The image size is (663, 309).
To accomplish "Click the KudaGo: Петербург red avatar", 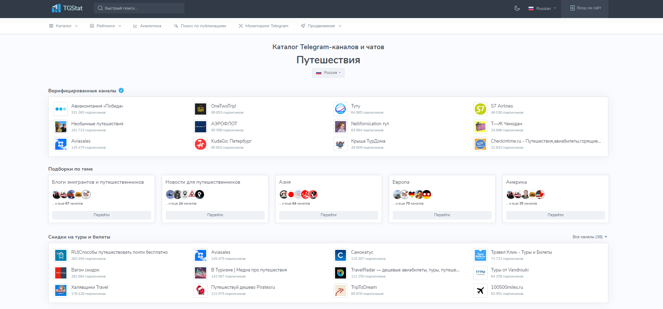I will point(200,144).
